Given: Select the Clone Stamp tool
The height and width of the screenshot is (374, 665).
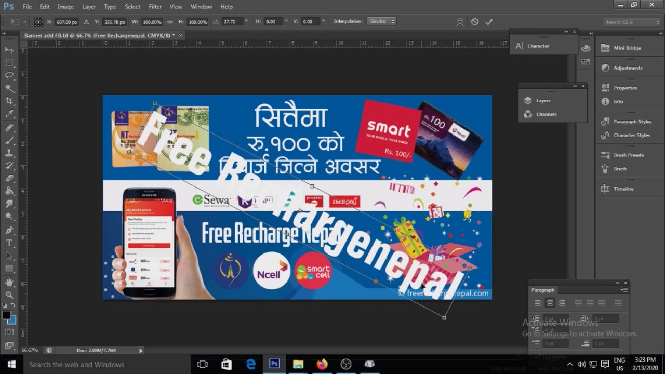Looking at the screenshot, I should tap(9, 153).
